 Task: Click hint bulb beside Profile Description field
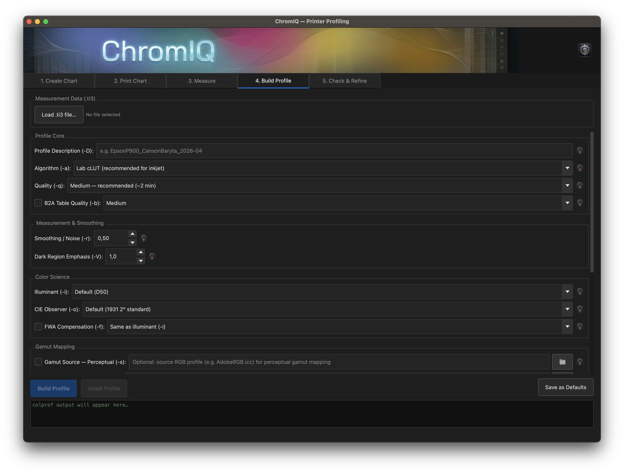(580, 151)
